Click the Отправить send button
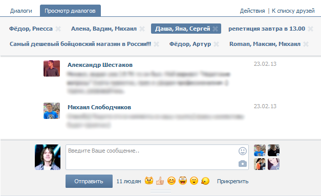The width and height of the screenshot is (321, 196). pyautogui.click(x=89, y=181)
